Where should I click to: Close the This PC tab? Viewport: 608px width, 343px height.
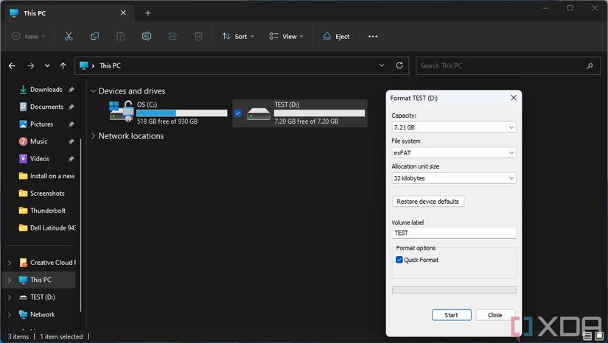123,13
